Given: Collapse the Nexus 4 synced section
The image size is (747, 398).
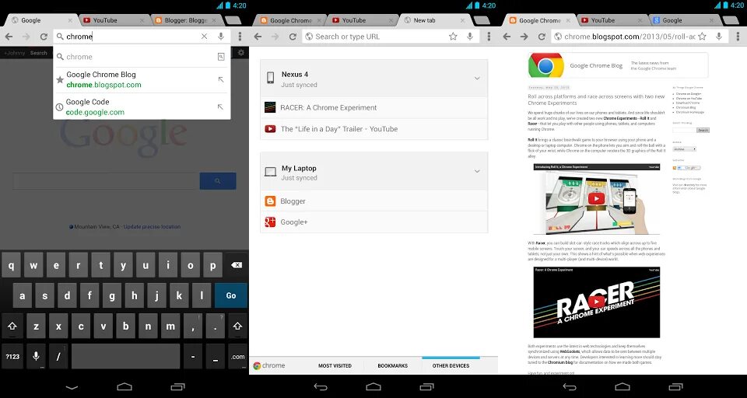Looking at the screenshot, I should (x=477, y=79).
